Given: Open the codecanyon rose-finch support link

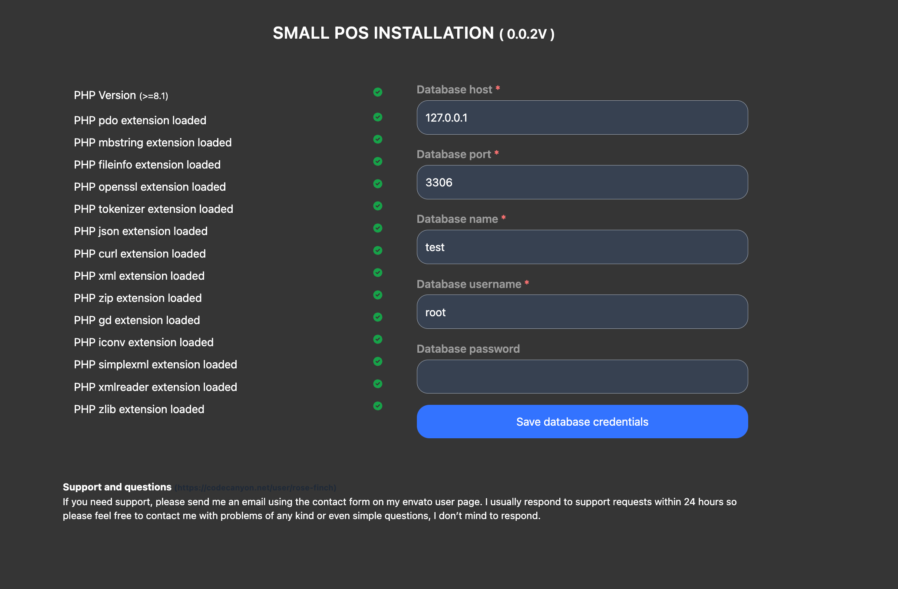Looking at the screenshot, I should (255, 488).
